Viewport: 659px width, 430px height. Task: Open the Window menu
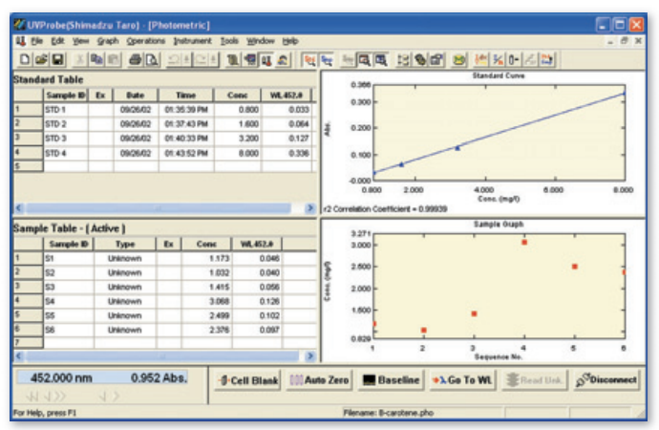261,41
